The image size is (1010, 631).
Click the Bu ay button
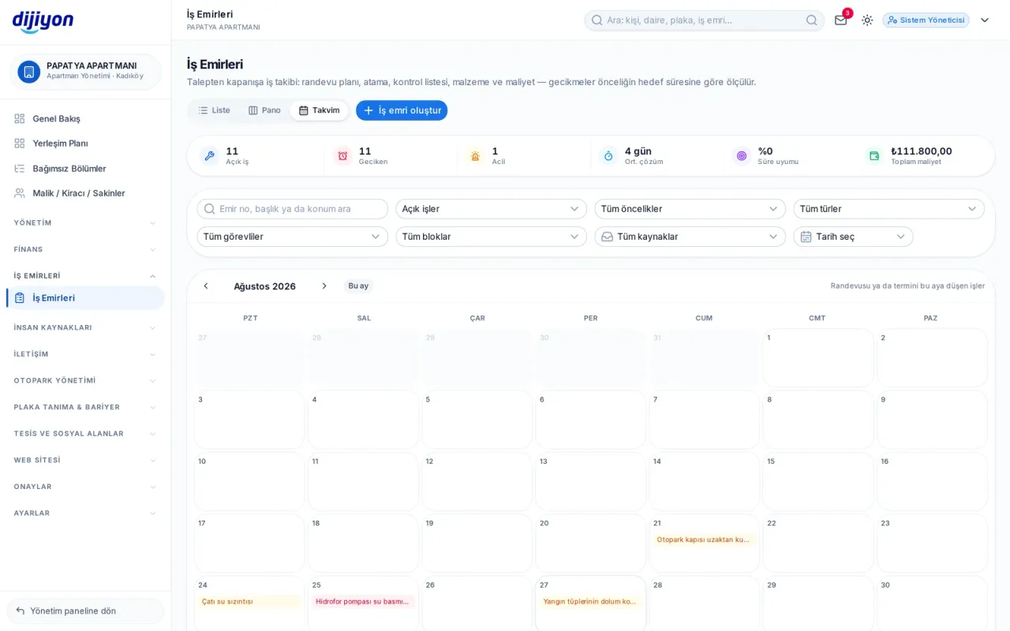pyautogui.click(x=358, y=286)
